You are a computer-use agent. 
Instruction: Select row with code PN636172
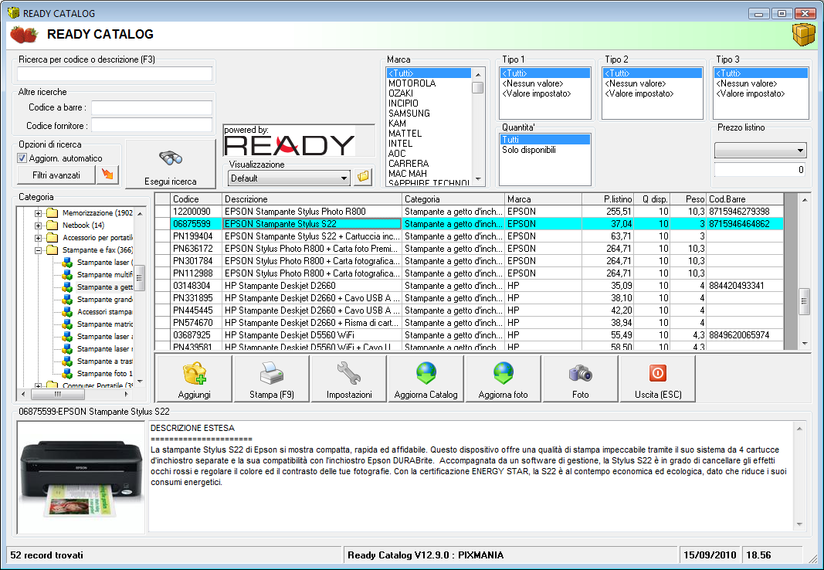[470, 249]
